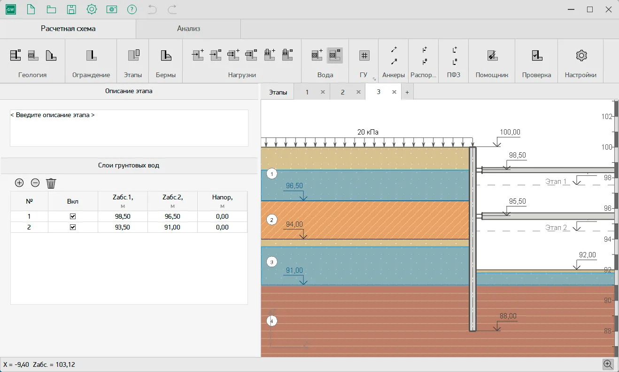Screen dimensions: 619x372
Task: Uncheck Вкл for groundwater layer 2
Action: (x=72, y=227)
